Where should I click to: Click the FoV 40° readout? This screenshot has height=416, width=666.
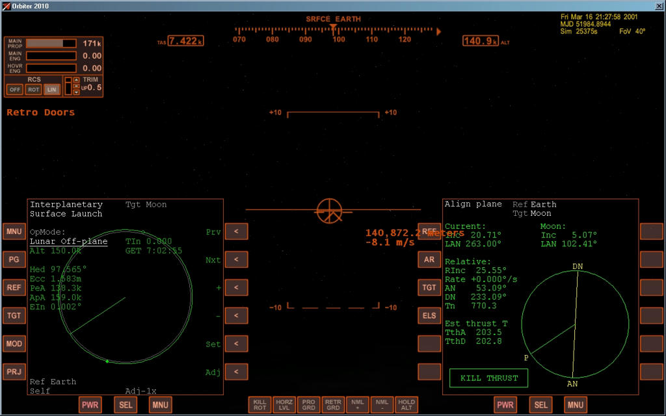632,31
